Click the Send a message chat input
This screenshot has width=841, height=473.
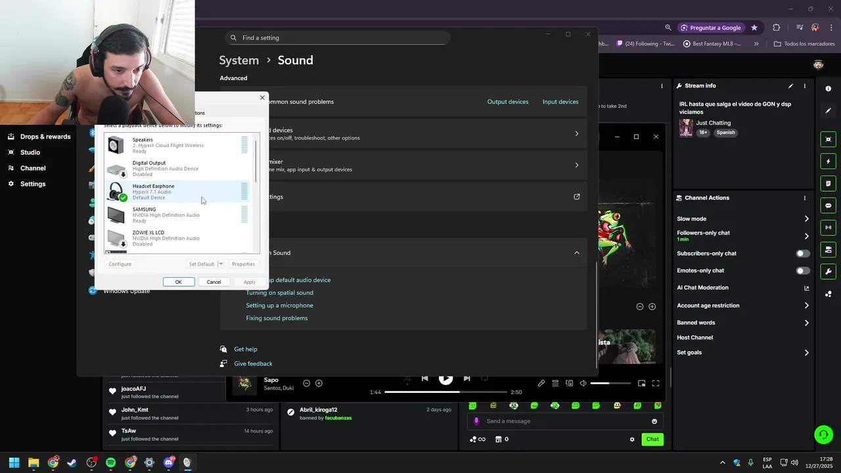tap(565, 421)
